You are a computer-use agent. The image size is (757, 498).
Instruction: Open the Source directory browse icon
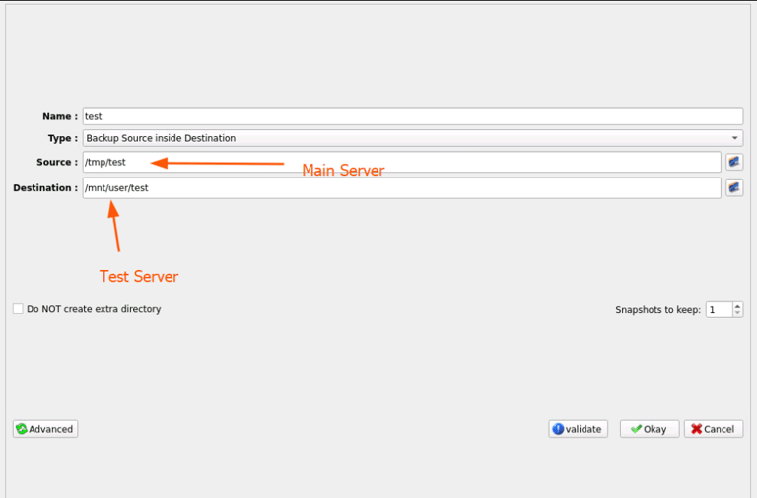pos(734,162)
